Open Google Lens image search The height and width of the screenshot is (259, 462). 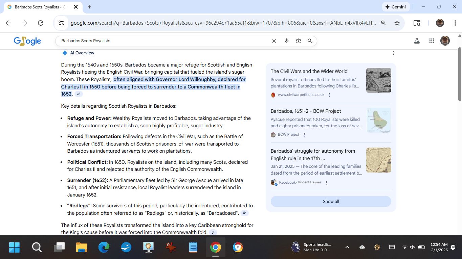(298, 41)
